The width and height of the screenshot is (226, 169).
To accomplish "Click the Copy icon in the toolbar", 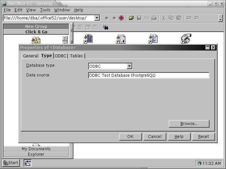I will (171, 18).
